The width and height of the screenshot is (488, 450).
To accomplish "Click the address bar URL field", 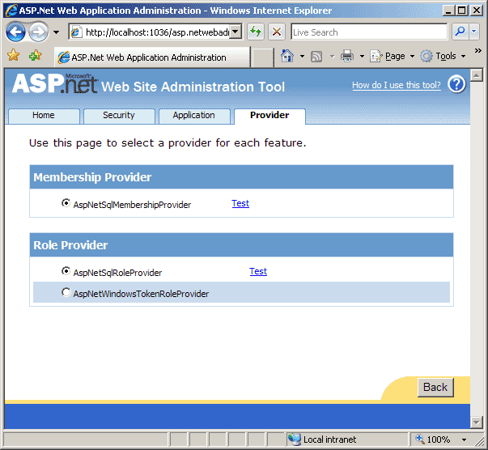I will pos(151,32).
